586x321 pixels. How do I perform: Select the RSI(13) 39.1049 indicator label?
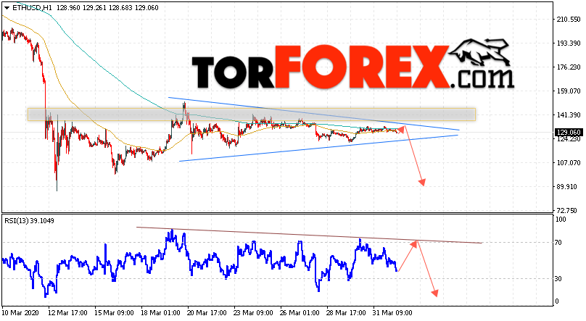[29, 221]
